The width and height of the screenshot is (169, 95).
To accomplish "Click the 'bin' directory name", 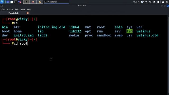I will [x=5, y=27].
